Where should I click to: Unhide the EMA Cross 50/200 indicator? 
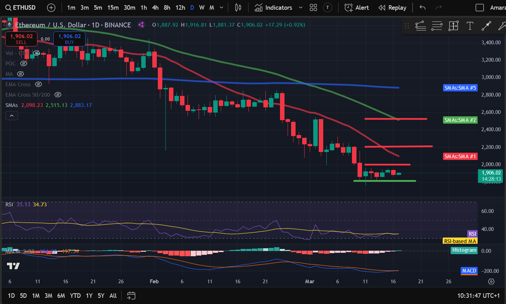pos(58,95)
